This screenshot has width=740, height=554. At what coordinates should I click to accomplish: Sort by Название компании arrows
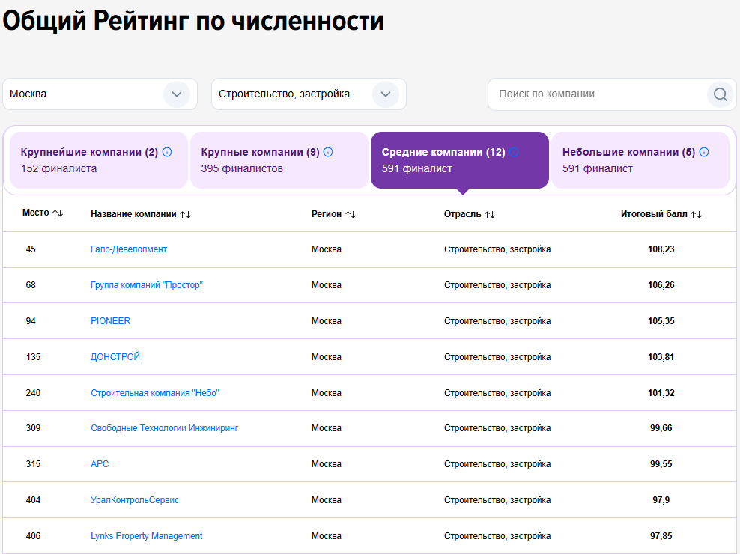coord(186,214)
